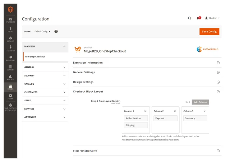
Task: Expand the CUSTOMERS config section
Action: tap(45, 92)
